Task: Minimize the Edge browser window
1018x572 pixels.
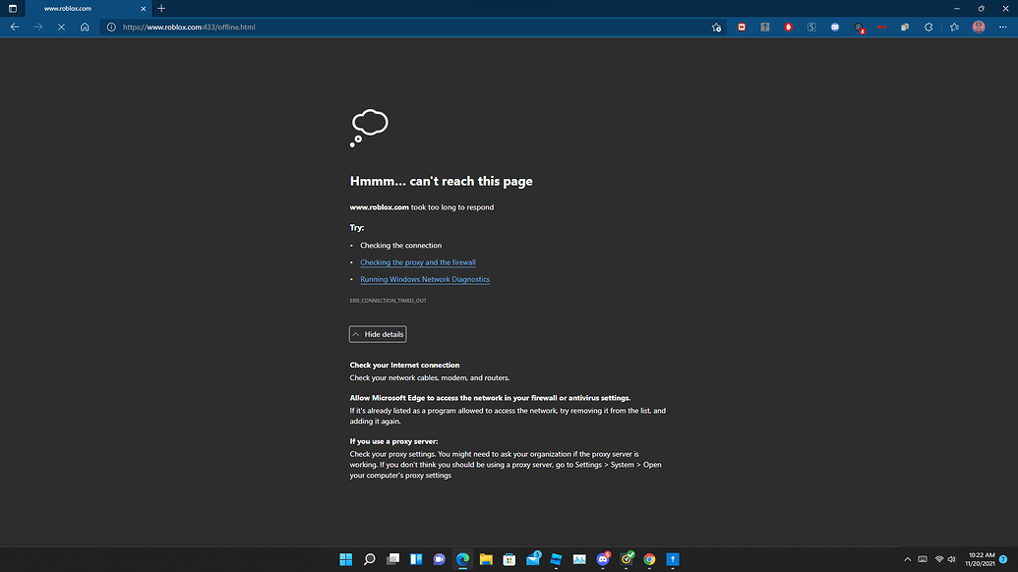Action: click(x=957, y=9)
